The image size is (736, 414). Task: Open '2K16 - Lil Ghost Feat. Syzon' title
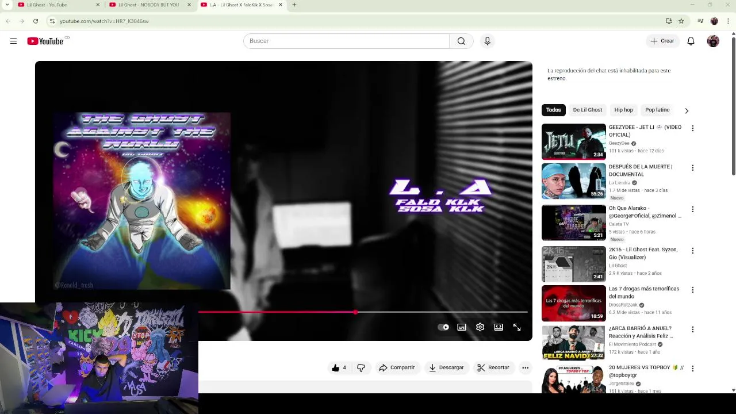pos(643,254)
